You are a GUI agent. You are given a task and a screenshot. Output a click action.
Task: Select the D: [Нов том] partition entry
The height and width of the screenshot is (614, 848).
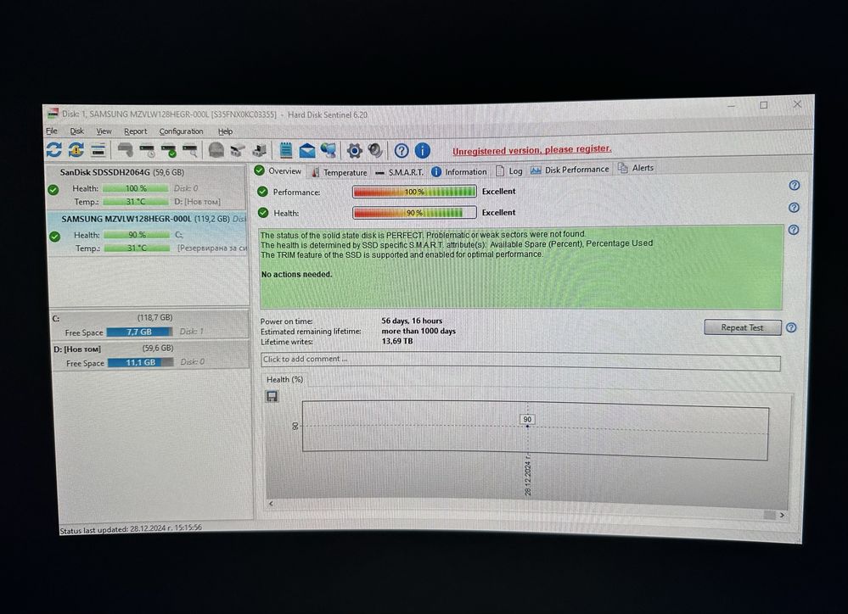(149, 355)
